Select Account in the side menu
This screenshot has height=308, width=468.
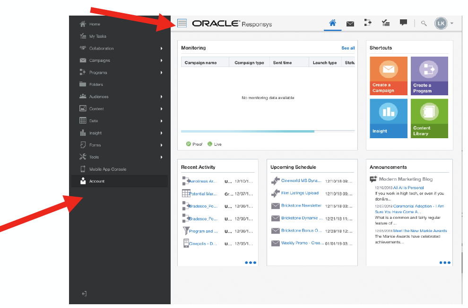tap(97, 181)
